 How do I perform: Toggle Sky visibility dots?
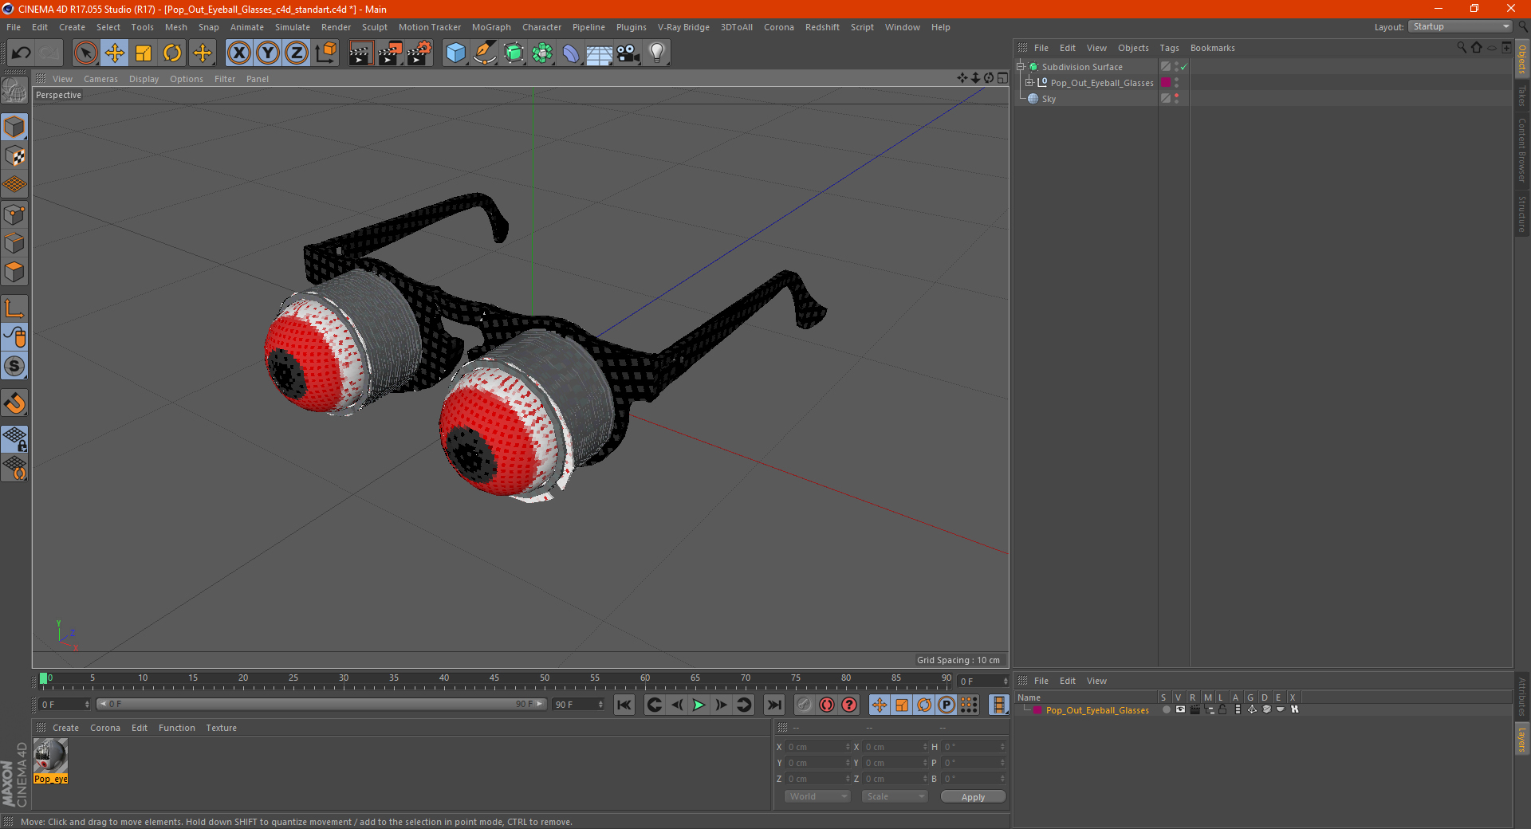[1176, 99]
